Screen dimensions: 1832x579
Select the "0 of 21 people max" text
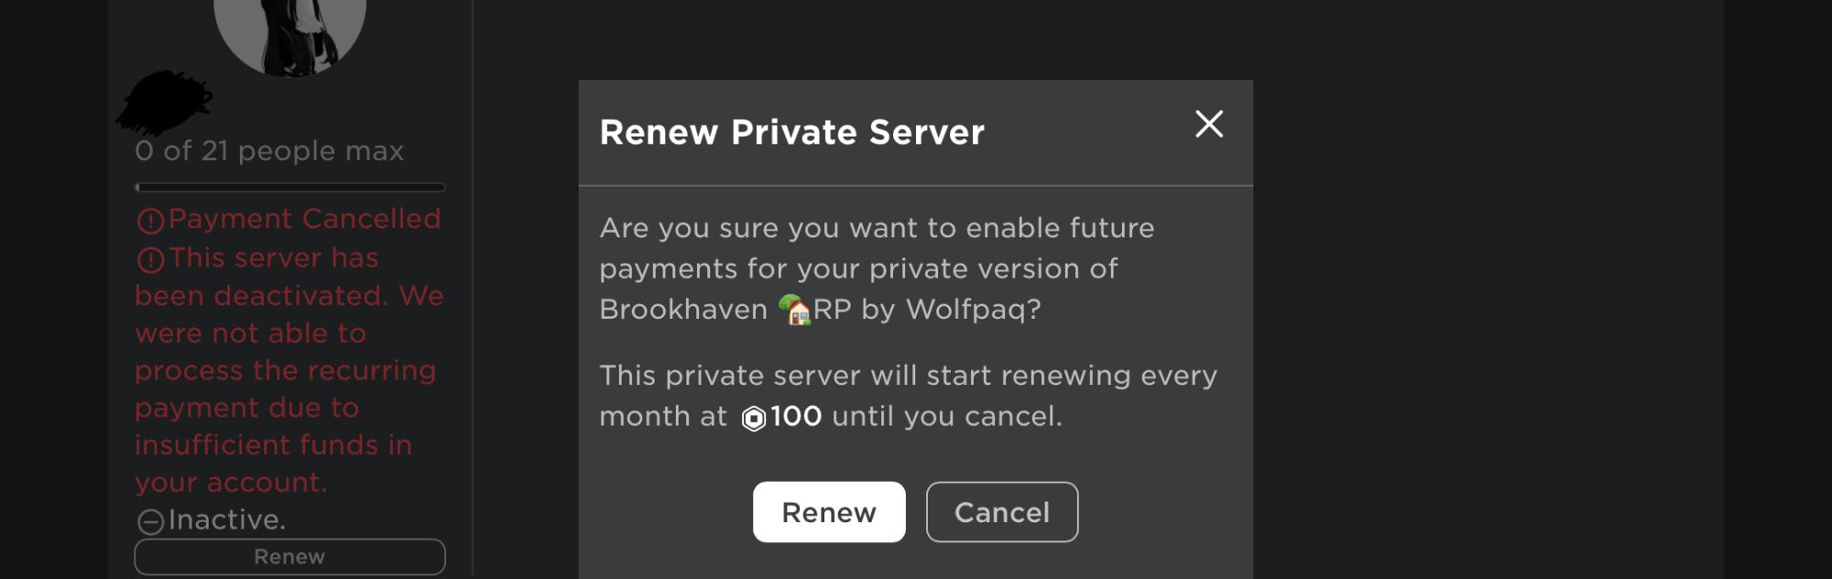click(269, 151)
